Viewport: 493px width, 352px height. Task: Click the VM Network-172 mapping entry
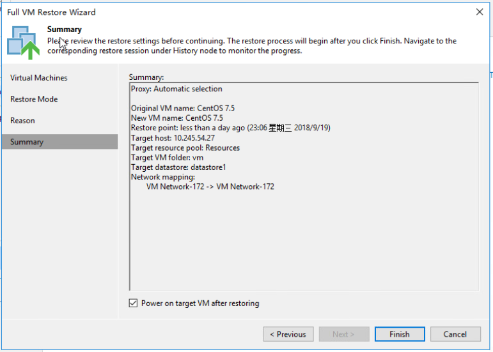(x=210, y=187)
